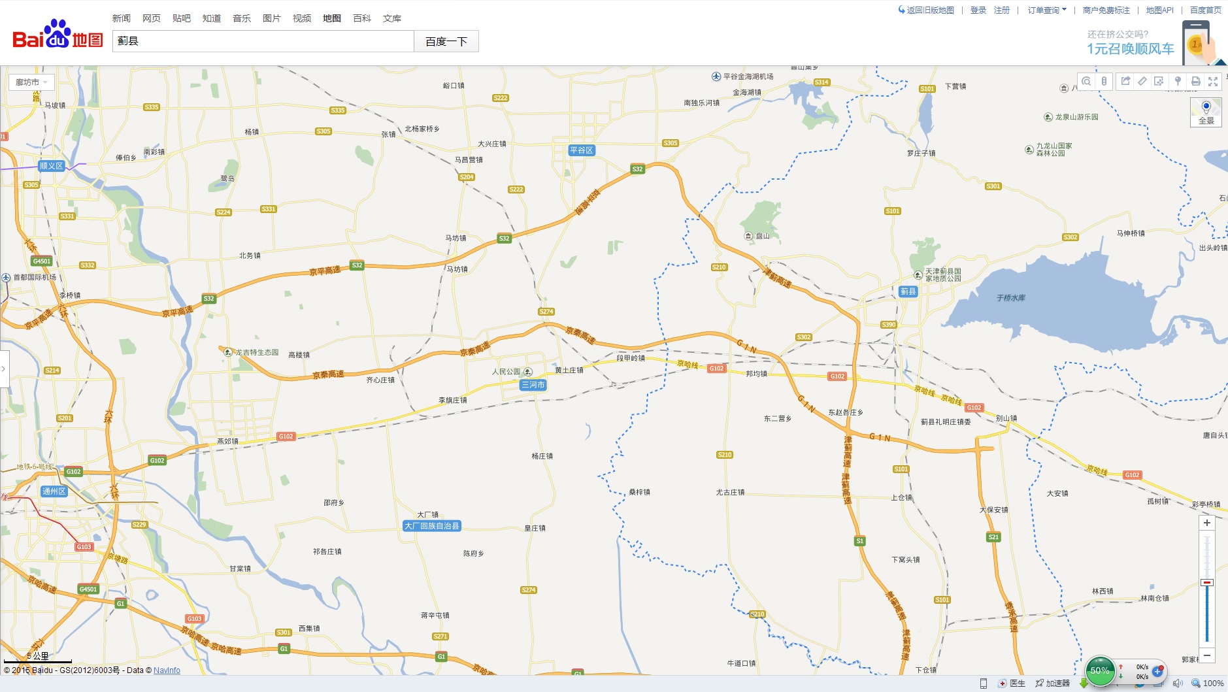Select the ruler distance measuring tool
Image resolution: width=1228 pixels, height=692 pixels.
[x=1142, y=81]
